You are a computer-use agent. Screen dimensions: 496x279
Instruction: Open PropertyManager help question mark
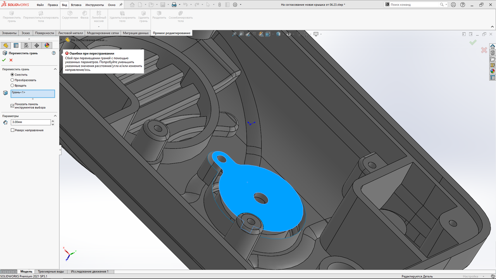(x=54, y=53)
